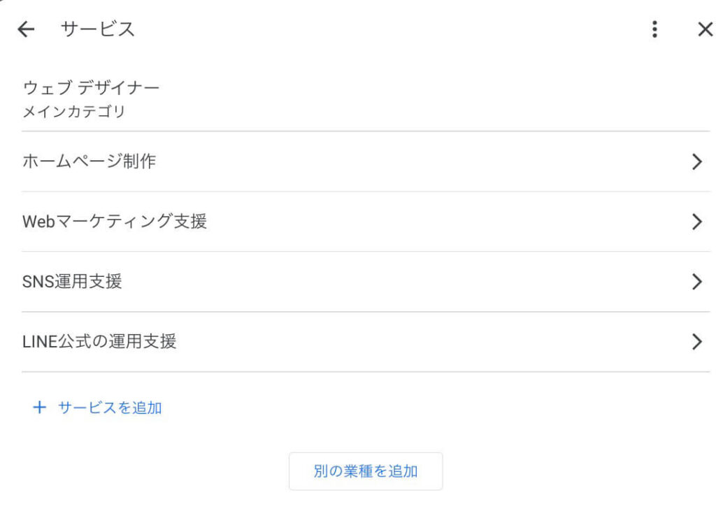Click the サービス page title
Screen dimensions: 716x530
click(98, 29)
